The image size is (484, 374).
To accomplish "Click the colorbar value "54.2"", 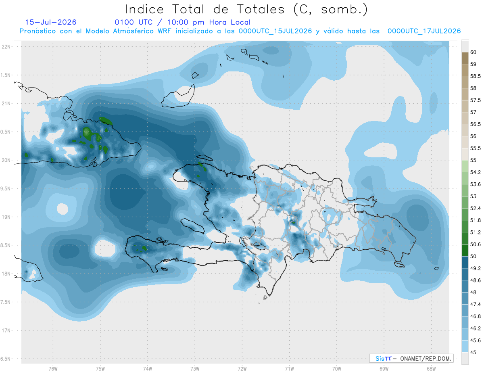I will (x=475, y=172).
